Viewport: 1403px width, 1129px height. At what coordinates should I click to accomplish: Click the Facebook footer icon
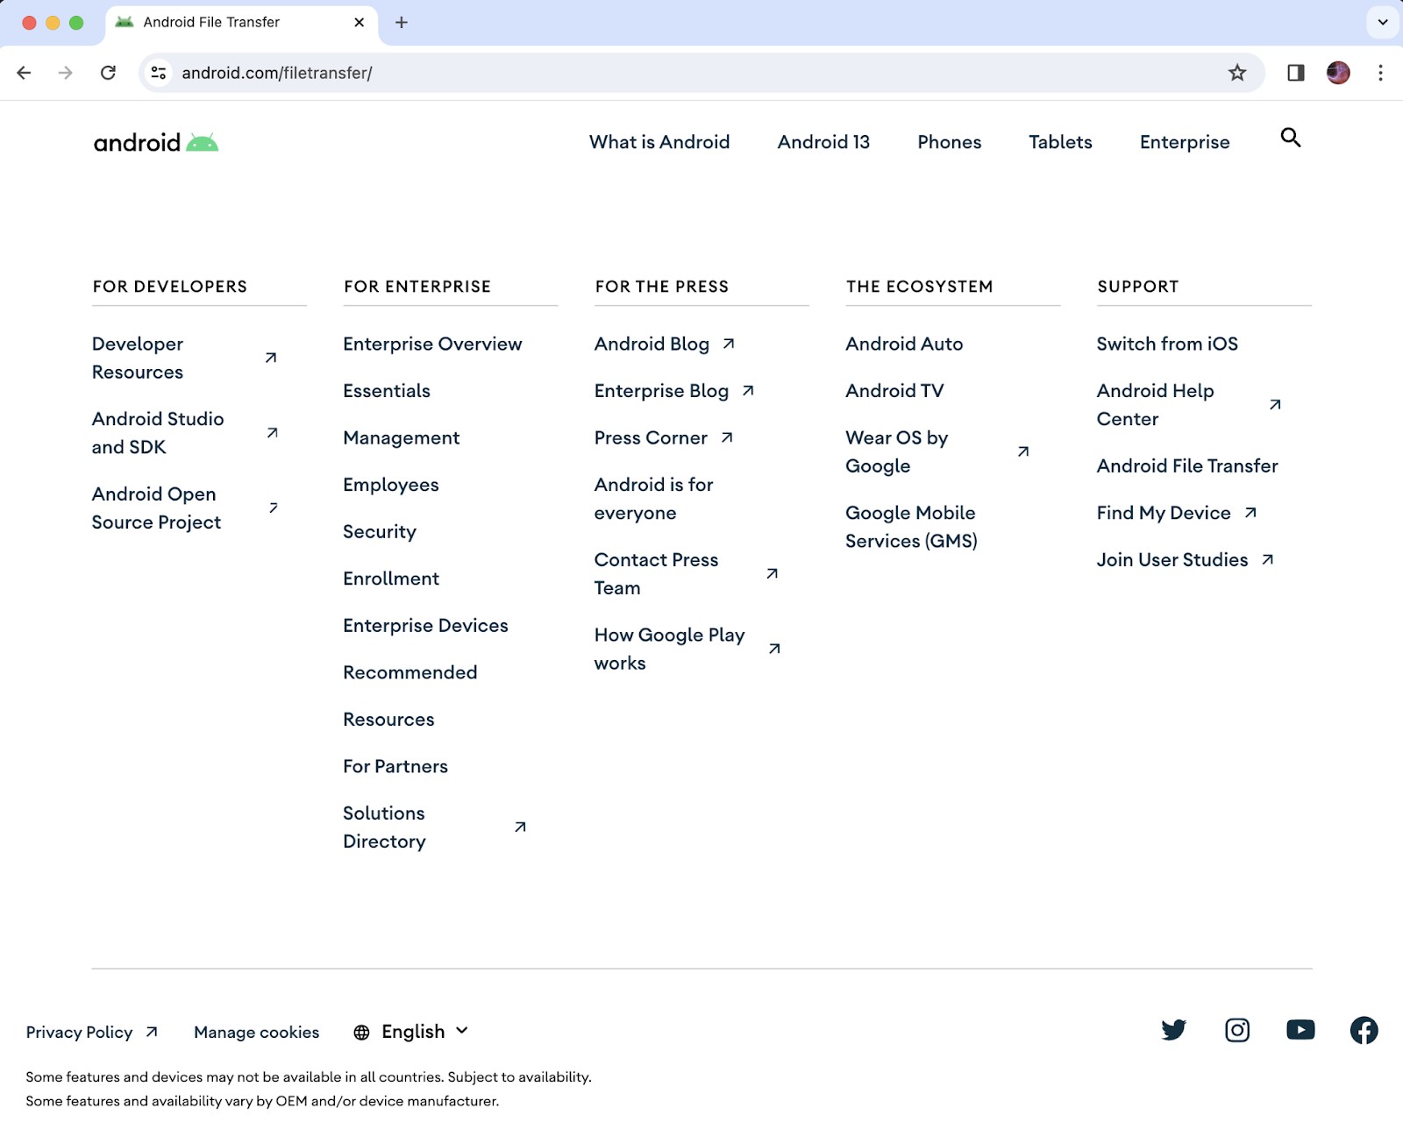point(1363,1030)
